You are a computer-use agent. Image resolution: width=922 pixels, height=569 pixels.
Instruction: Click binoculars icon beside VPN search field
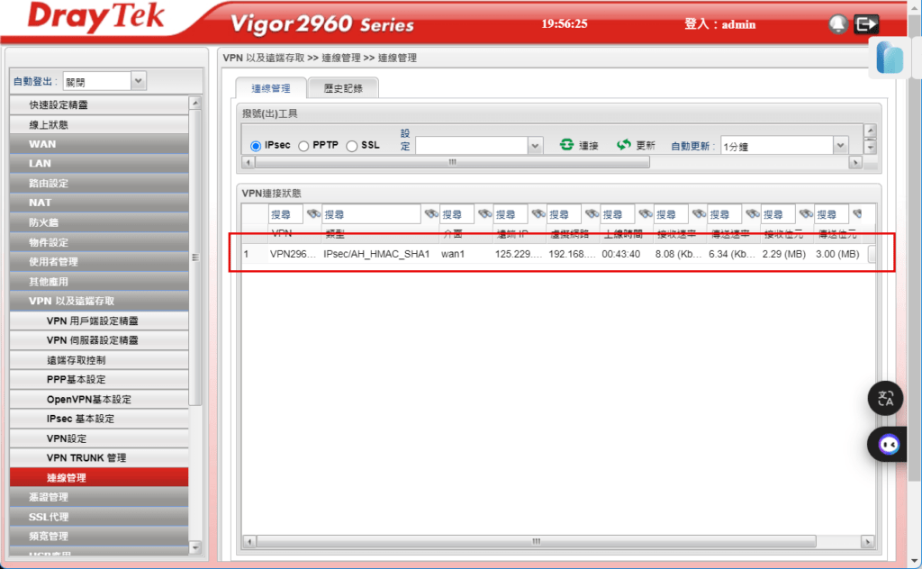312,214
